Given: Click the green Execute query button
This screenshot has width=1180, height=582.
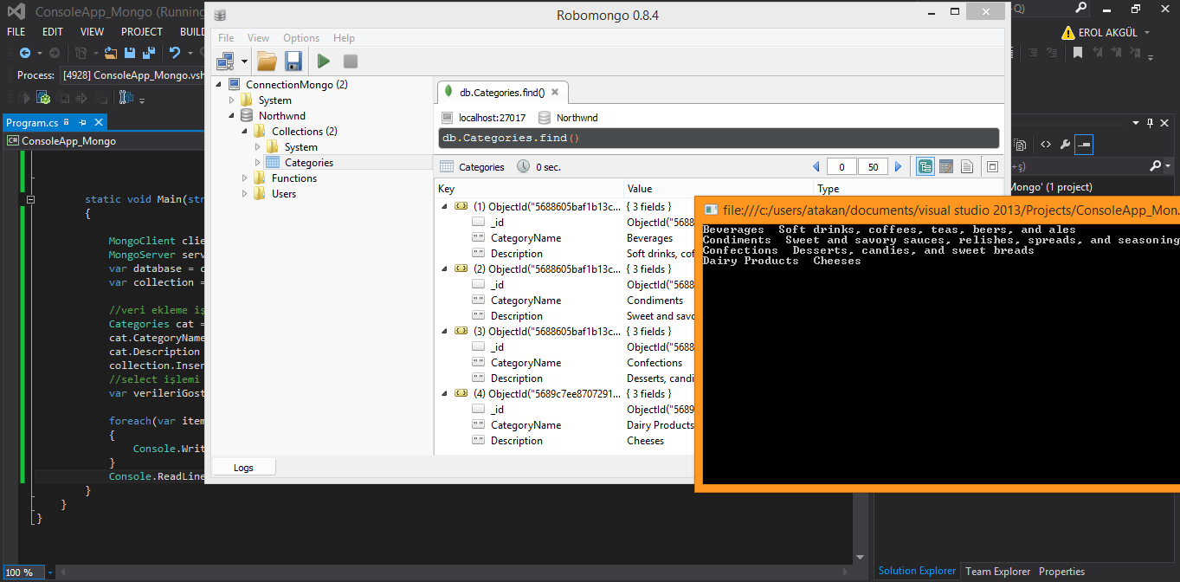Looking at the screenshot, I should (323, 61).
